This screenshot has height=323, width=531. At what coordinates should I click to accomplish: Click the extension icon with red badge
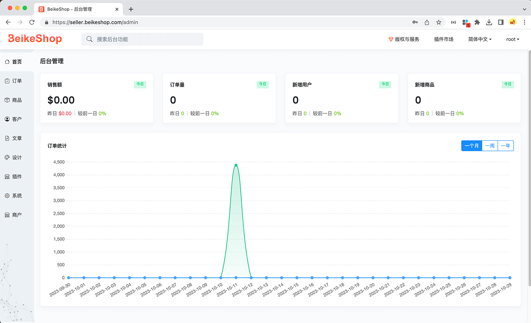coord(466,23)
